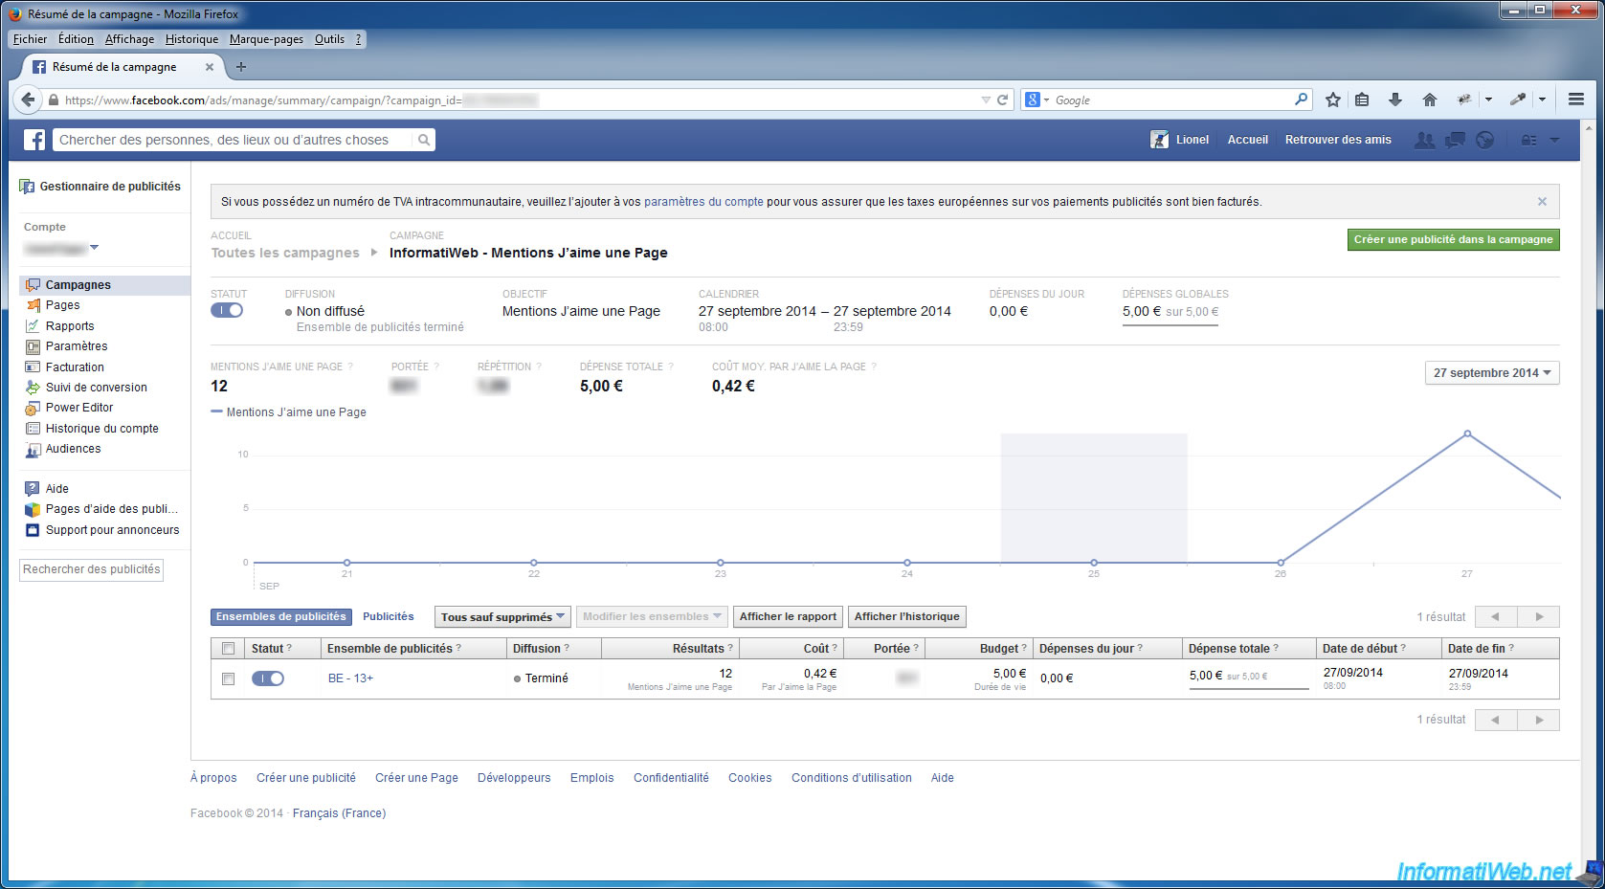The height and width of the screenshot is (889, 1605).
Task: Click Afficher l'historique button
Action: click(906, 617)
